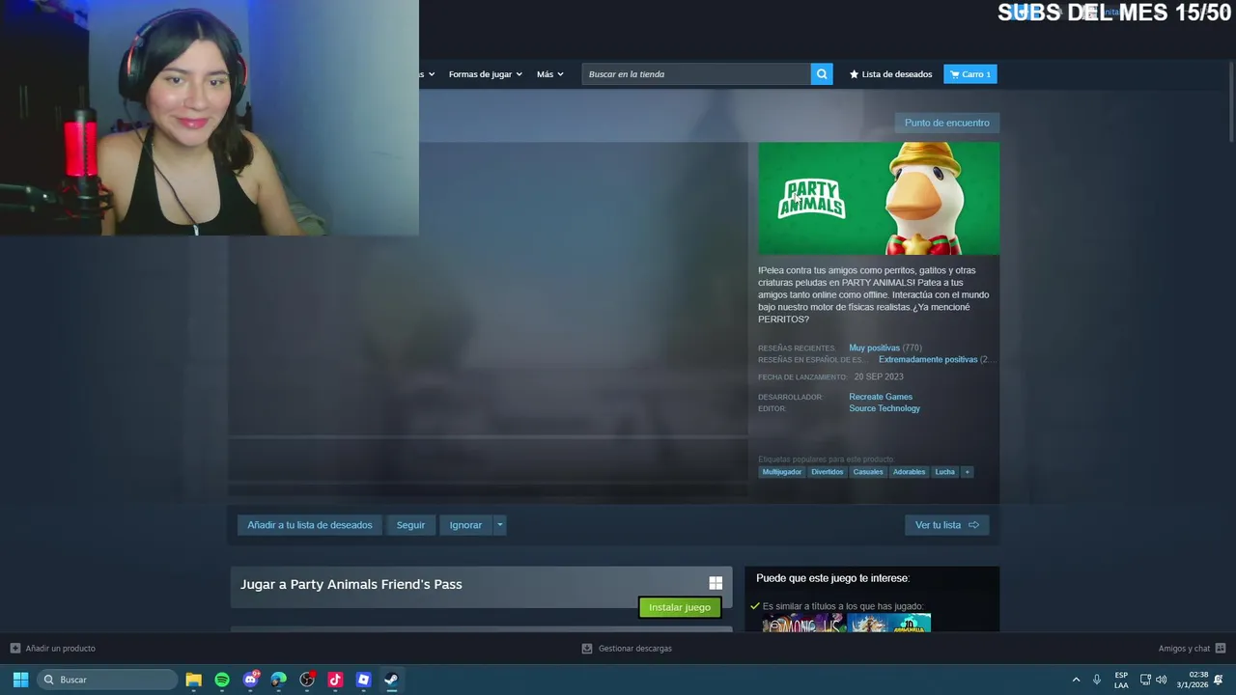Open the notification bell icon
This screenshot has width=1236, height=695.
click(1219, 680)
